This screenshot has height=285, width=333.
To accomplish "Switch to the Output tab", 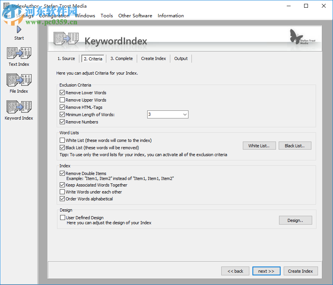I will (x=181, y=58).
